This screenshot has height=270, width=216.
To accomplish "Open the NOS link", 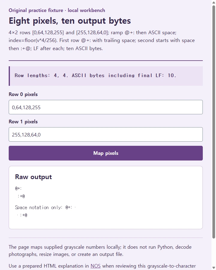I will (x=95, y=266).
